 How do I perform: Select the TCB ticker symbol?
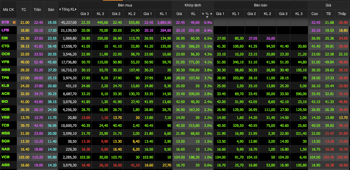(x=5, y=125)
